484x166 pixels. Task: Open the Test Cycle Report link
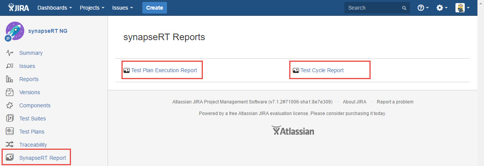[x=322, y=70]
